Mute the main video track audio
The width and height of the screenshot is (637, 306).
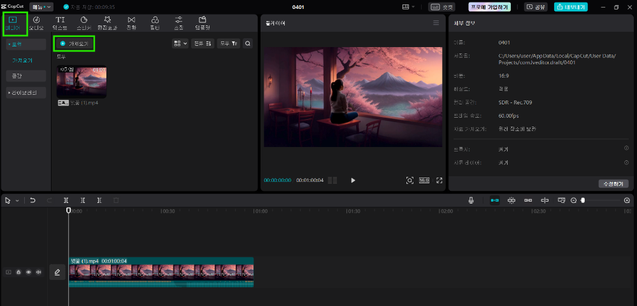[39, 272]
